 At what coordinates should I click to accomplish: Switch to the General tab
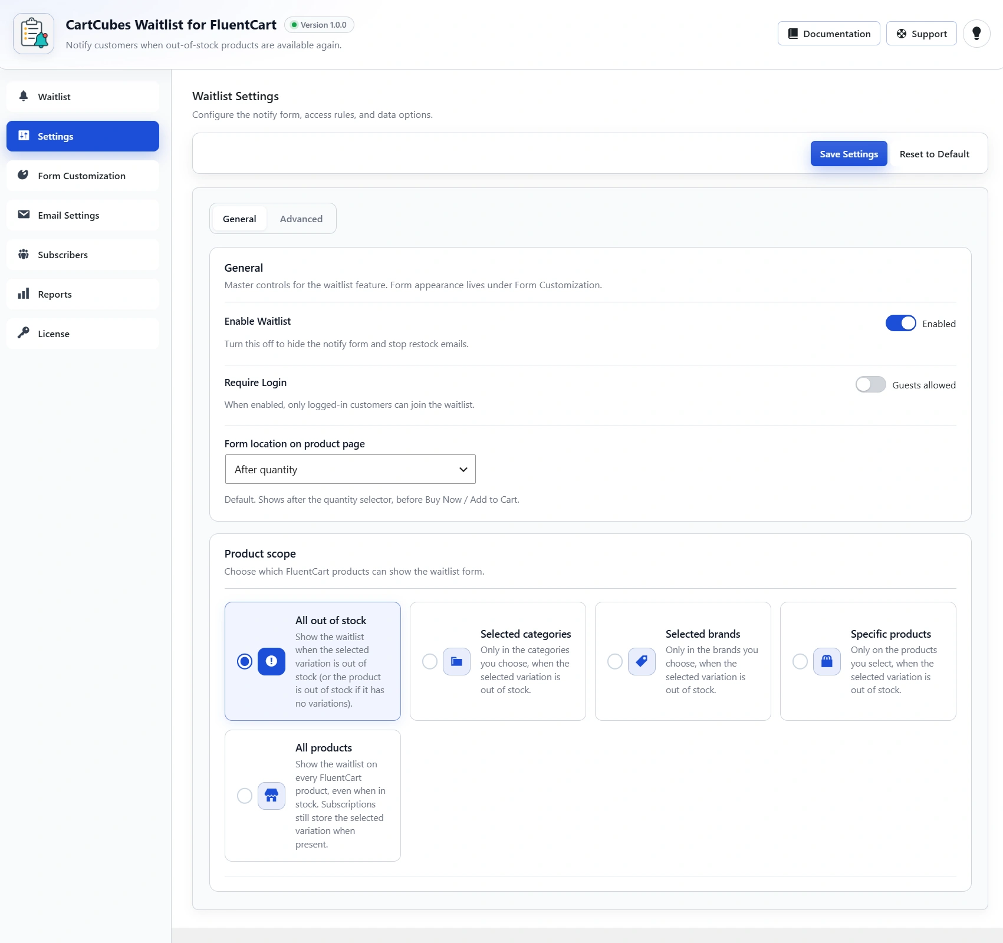coord(239,219)
